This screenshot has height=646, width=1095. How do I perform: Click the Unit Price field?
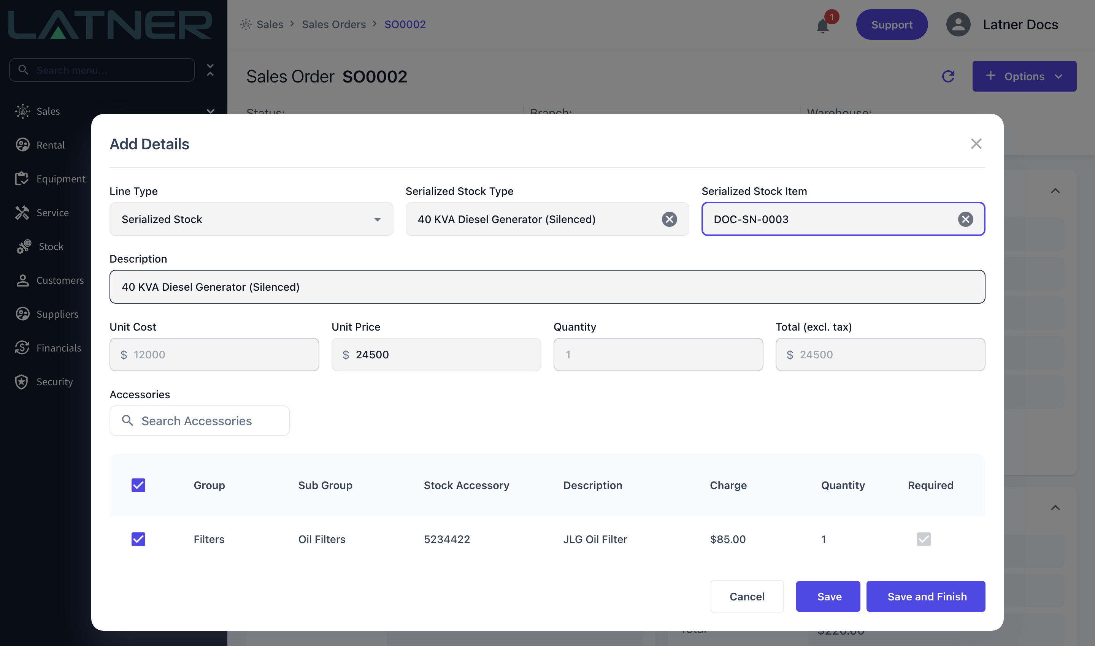[436, 354]
